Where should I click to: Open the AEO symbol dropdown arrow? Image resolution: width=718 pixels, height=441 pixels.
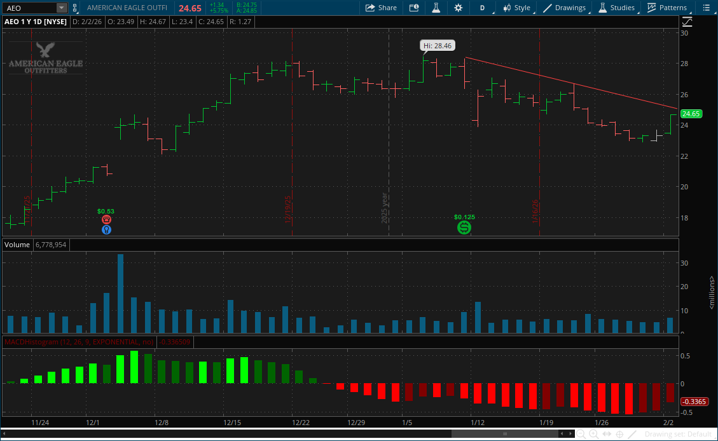tap(61, 8)
